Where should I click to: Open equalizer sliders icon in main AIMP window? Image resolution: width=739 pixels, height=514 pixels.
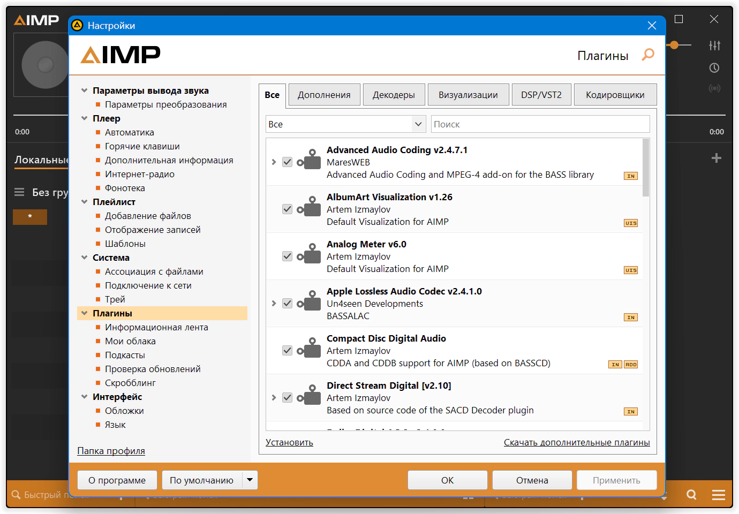[x=714, y=46]
